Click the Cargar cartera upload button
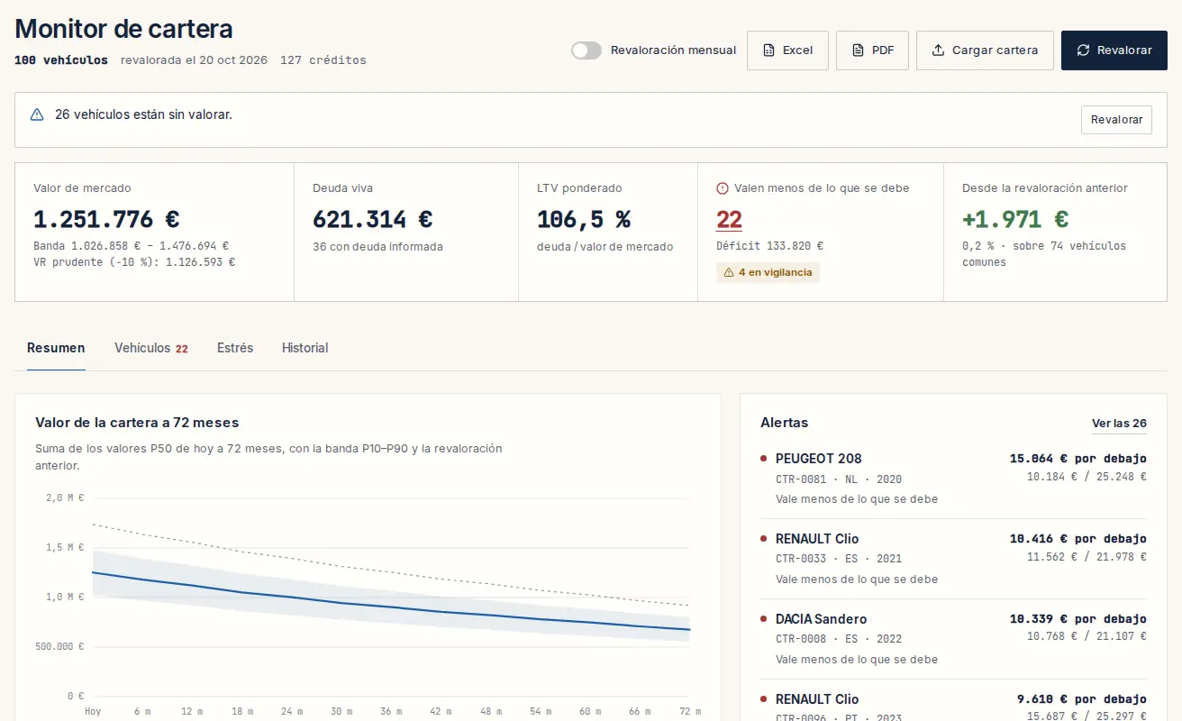Screen dimensions: 1182x721 (985, 50)
